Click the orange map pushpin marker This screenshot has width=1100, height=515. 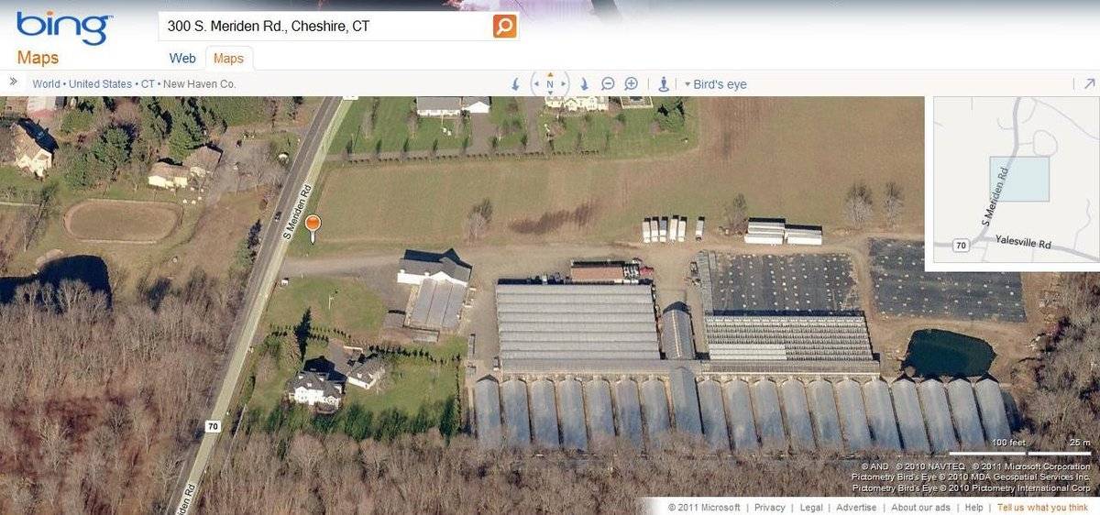point(313,227)
